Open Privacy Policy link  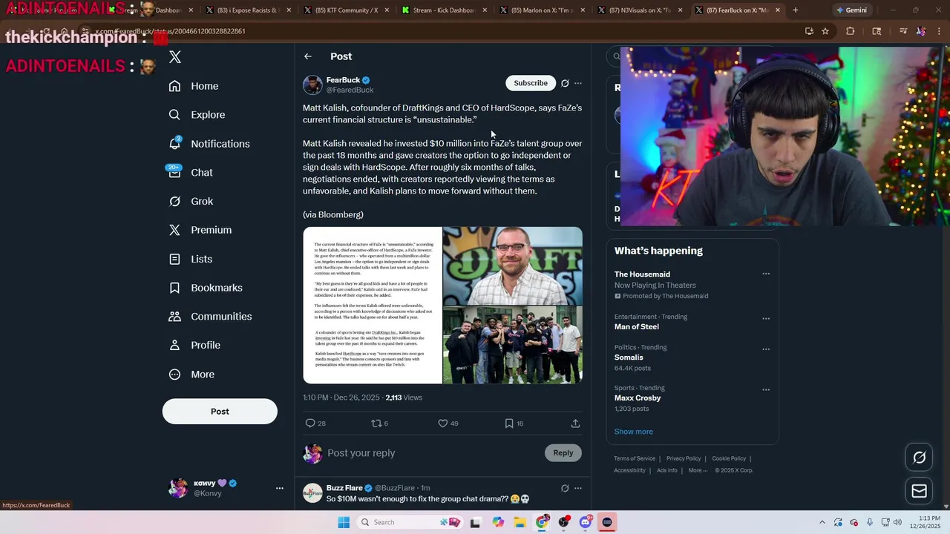(684, 458)
